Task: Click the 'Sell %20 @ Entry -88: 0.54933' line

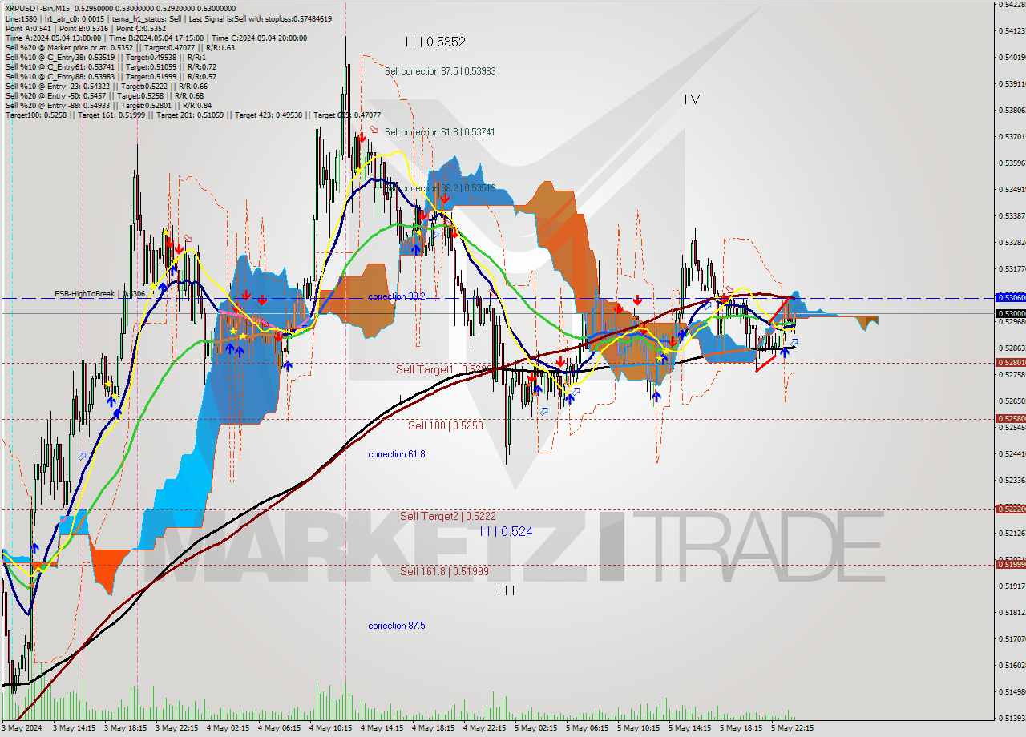Action: [108, 105]
